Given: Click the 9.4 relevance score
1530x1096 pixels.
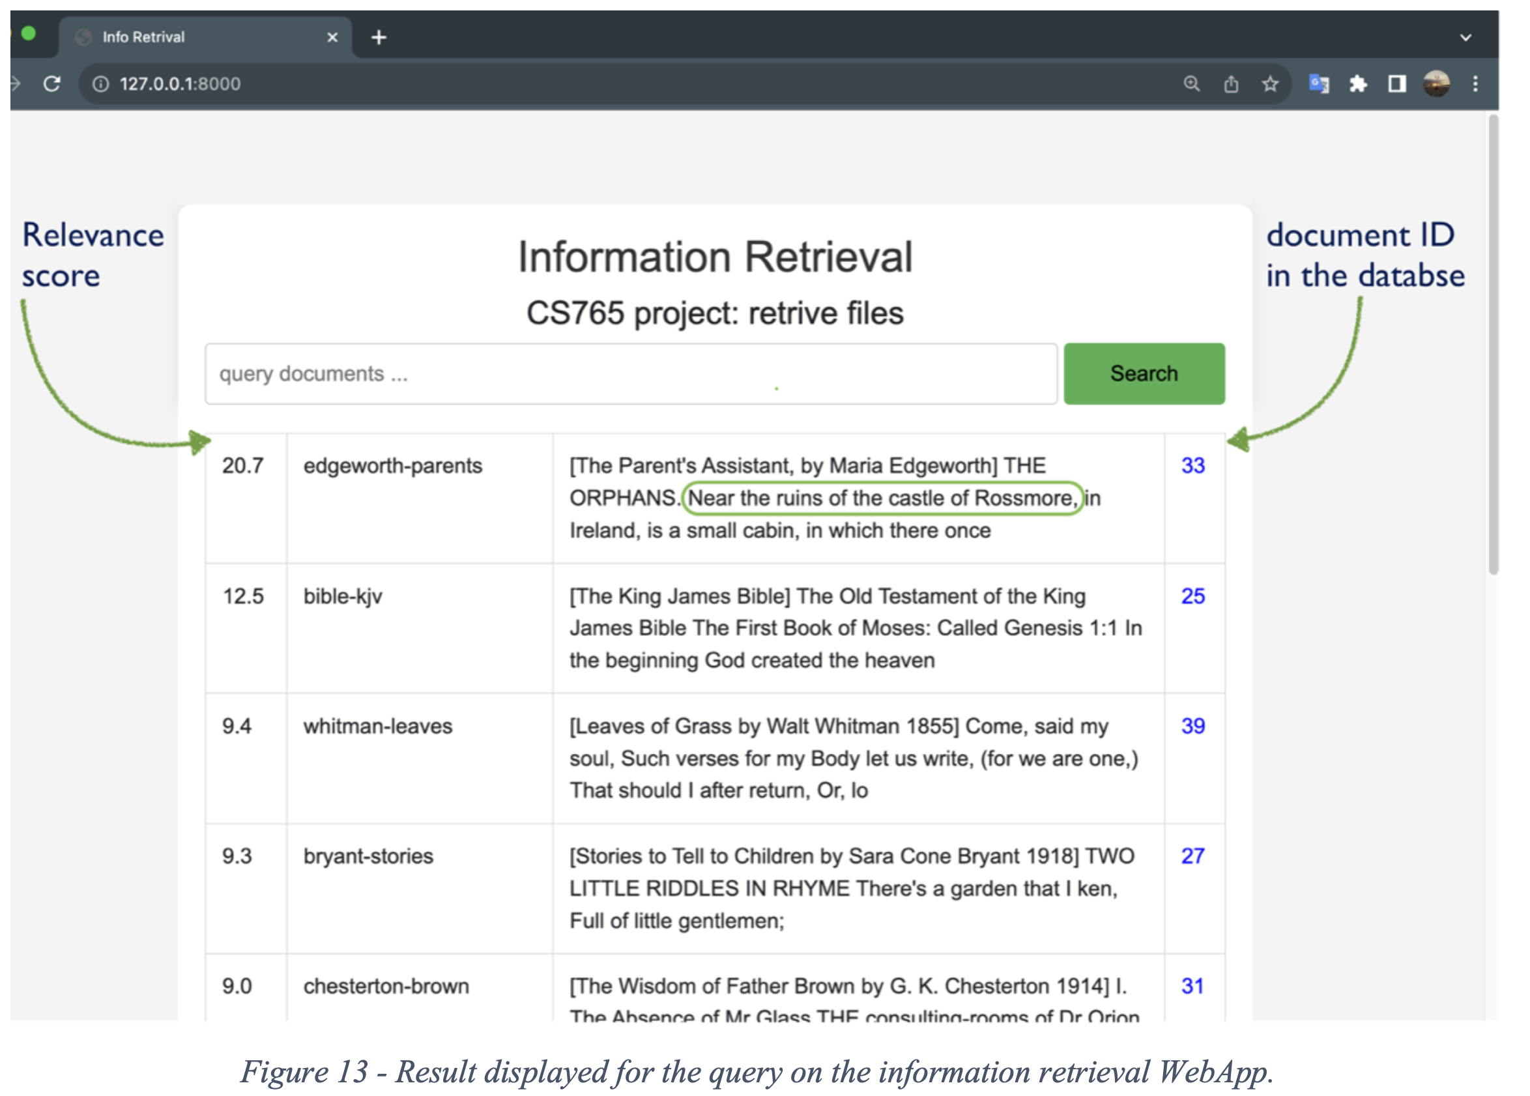Looking at the screenshot, I should [x=237, y=727].
